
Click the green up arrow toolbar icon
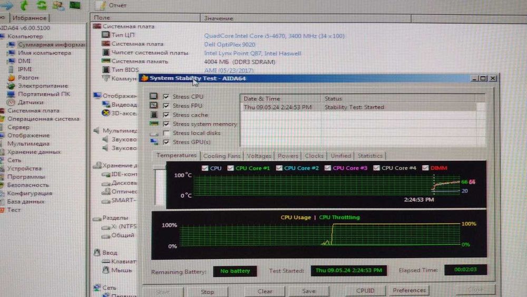point(24,5)
